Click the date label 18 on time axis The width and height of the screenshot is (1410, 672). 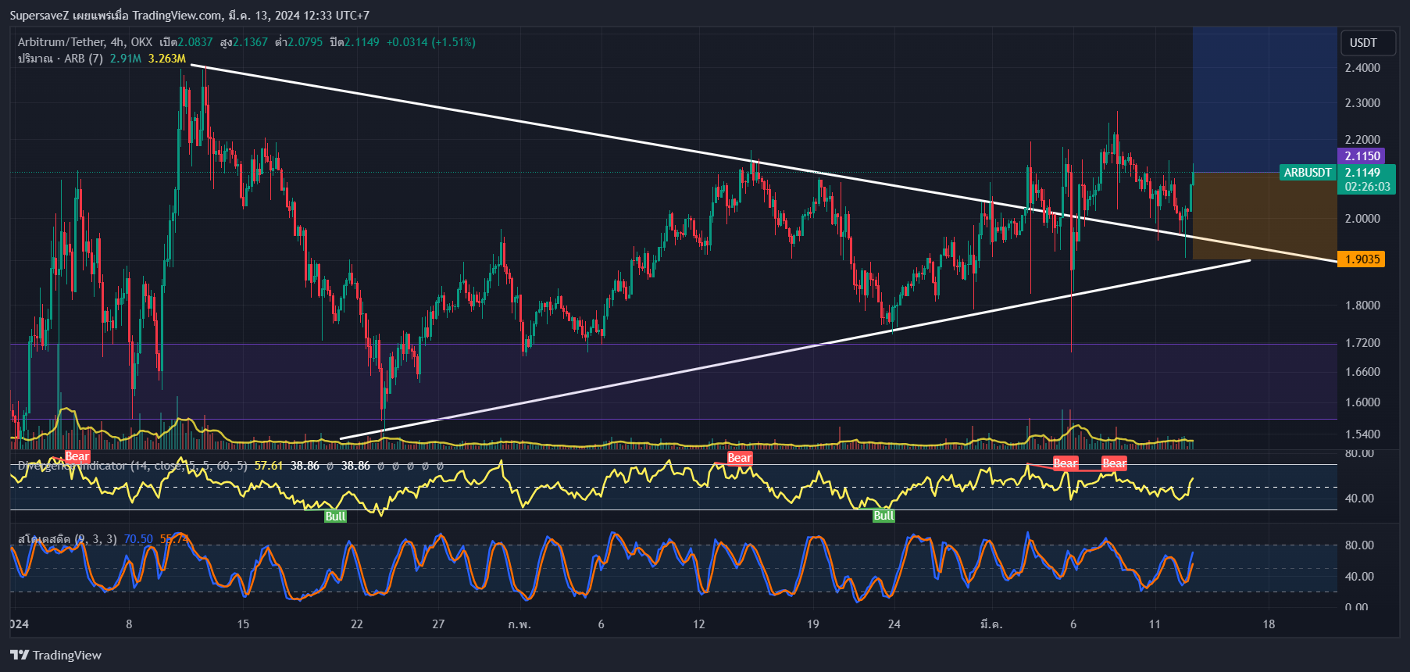(1269, 624)
